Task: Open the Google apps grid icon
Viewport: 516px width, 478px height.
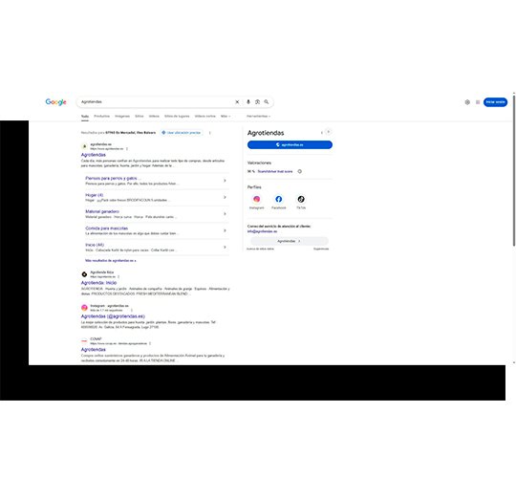Action: [478, 102]
